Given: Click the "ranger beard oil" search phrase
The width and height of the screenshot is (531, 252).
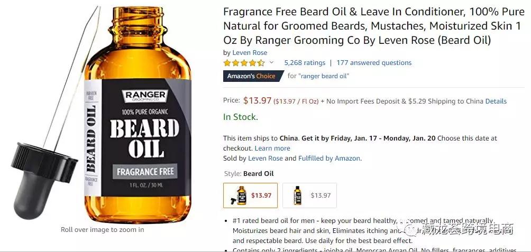Looking at the screenshot, I should [x=323, y=76].
